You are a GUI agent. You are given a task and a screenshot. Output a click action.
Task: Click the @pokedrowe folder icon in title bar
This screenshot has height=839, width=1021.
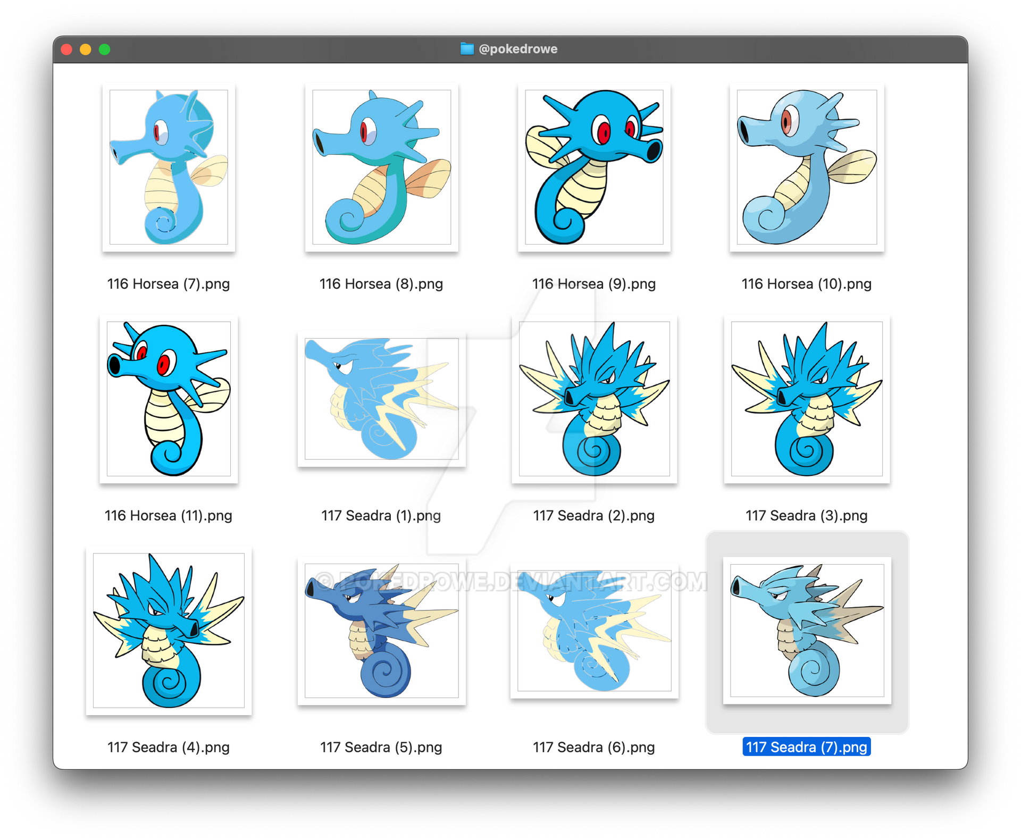(467, 49)
